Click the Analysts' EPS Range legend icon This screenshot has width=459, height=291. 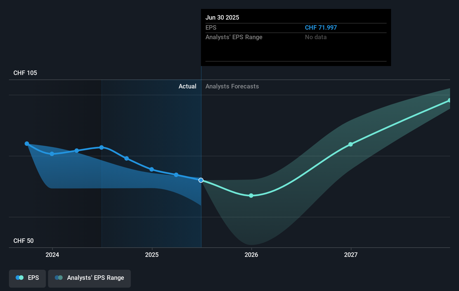(59, 278)
